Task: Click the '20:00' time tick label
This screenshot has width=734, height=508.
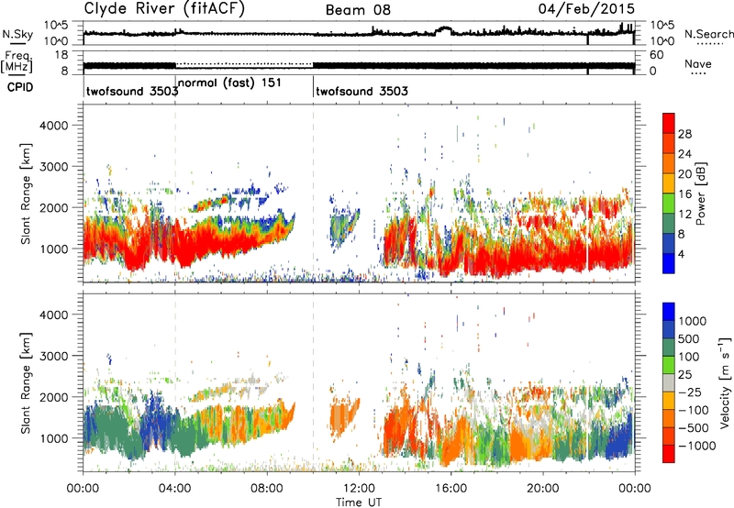Action: [543, 489]
